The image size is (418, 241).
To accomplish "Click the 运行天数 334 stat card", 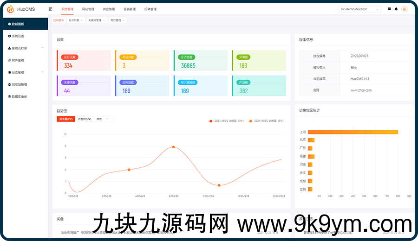I will pyautogui.click(x=84, y=61).
